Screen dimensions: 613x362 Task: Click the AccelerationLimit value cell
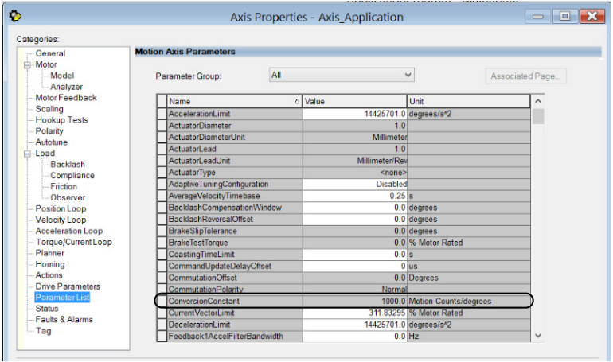coord(354,114)
